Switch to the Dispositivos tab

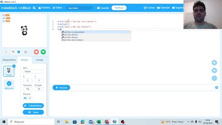(9, 60)
